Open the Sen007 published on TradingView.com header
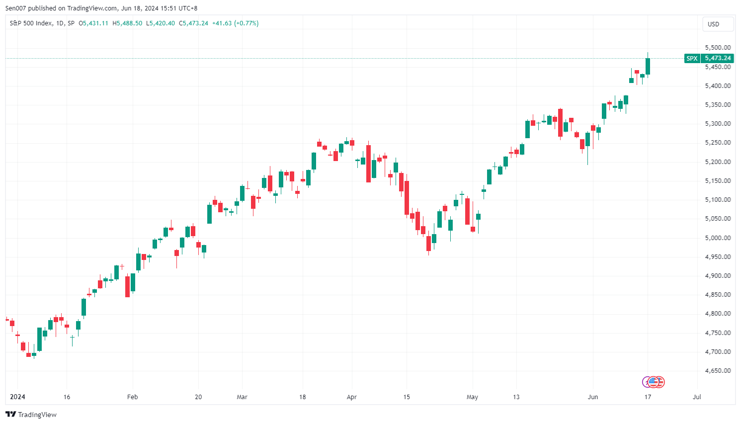The width and height of the screenshot is (741, 424). pyautogui.click(x=101, y=8)
